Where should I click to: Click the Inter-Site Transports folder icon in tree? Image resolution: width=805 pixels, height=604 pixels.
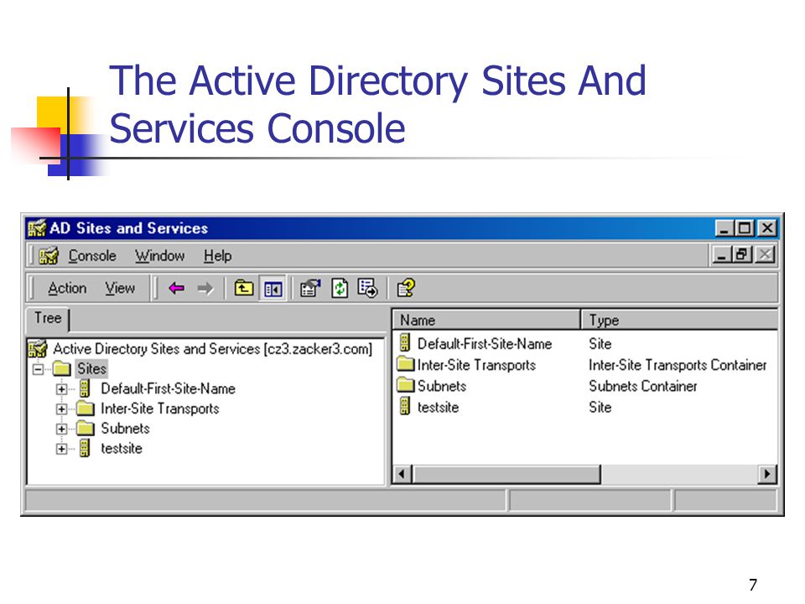86,409
